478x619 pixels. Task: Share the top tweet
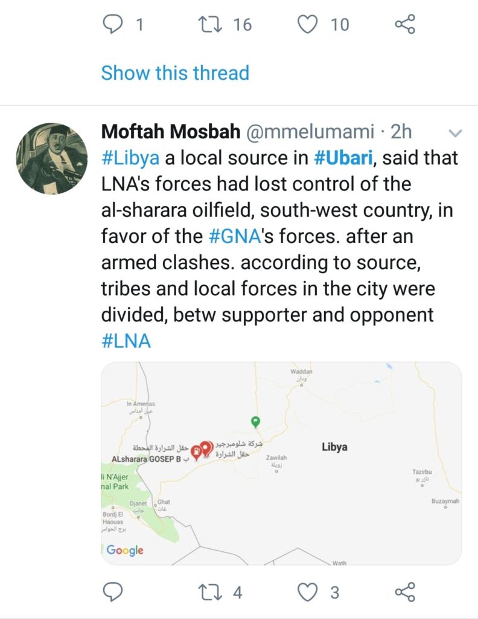[404, 24]
